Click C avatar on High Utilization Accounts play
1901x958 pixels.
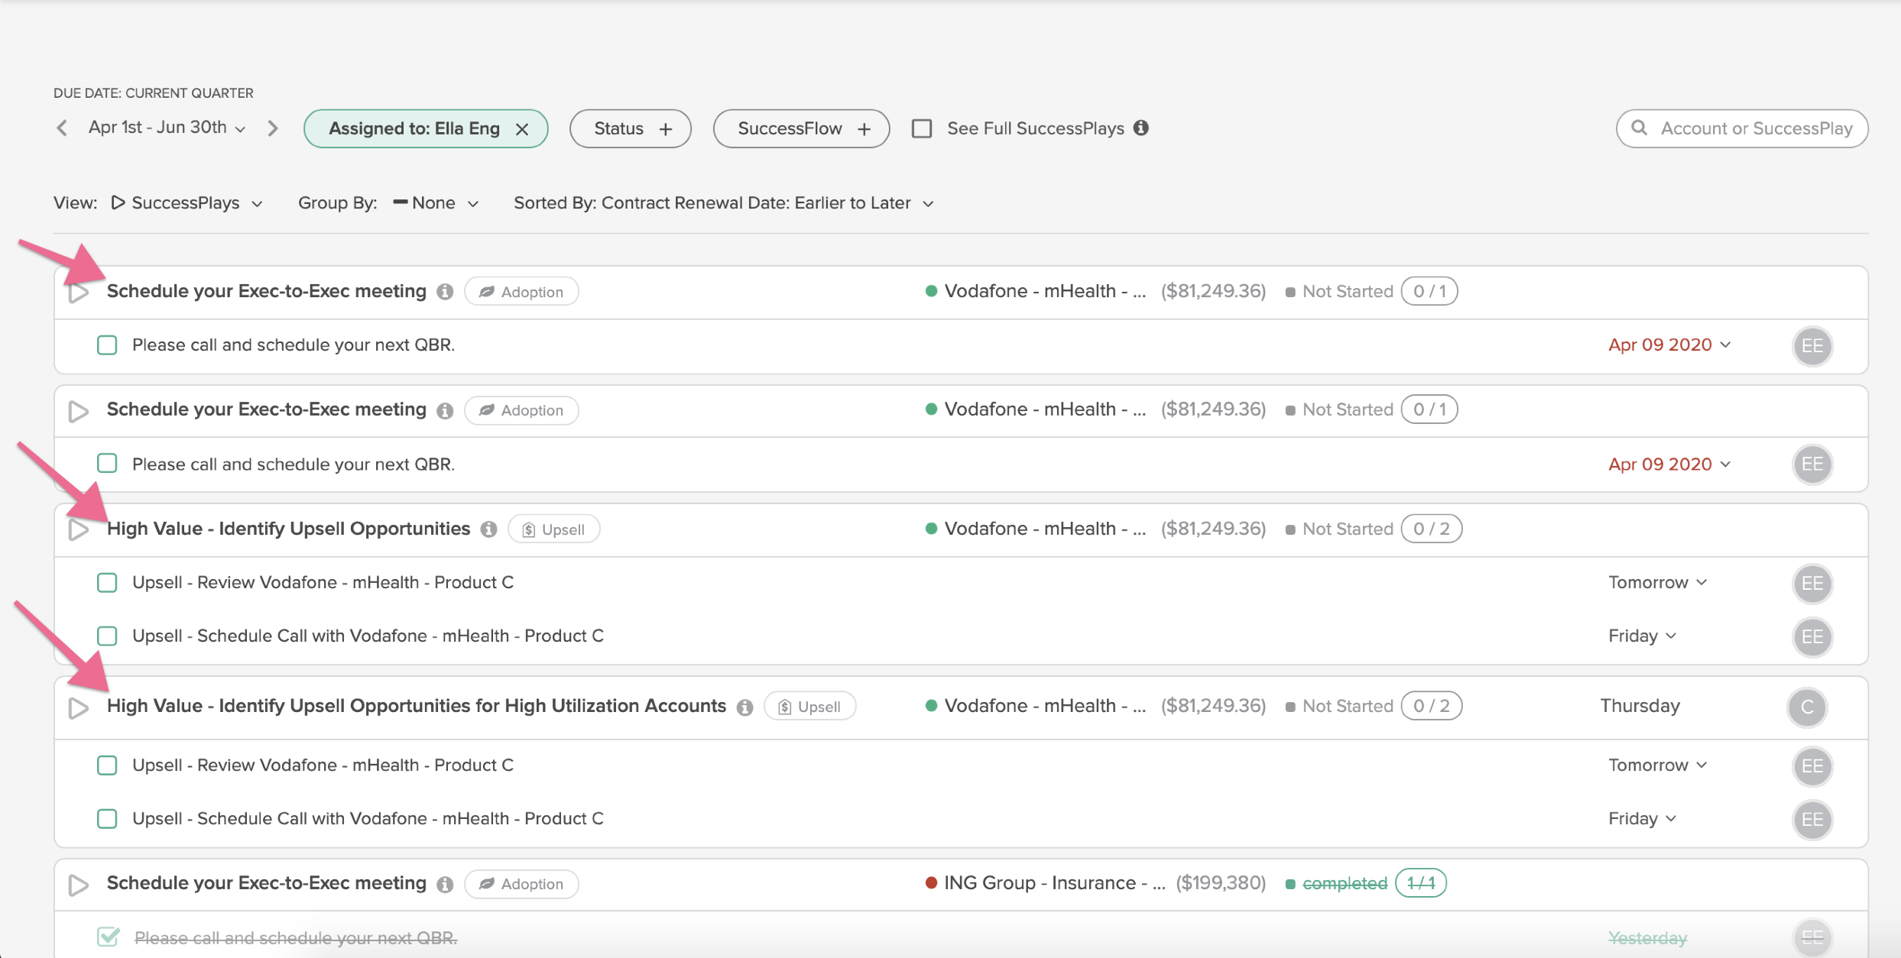pyautogui.click(x=1807, y=707)
